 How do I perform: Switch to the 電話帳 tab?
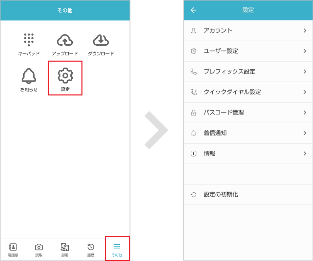pyautogui.click(x=13, y=249)
